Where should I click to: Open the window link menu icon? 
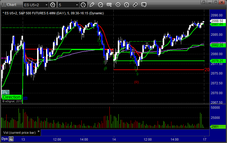pyautogui.click(x=204, y=2)
